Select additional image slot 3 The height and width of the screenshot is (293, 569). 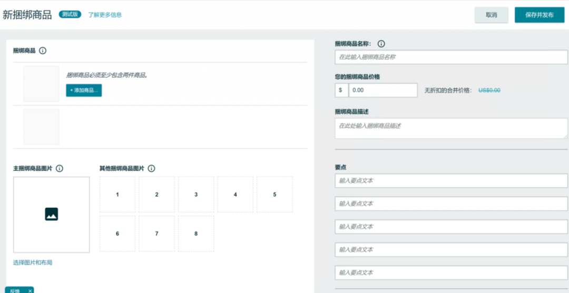(x=196, y=195)
